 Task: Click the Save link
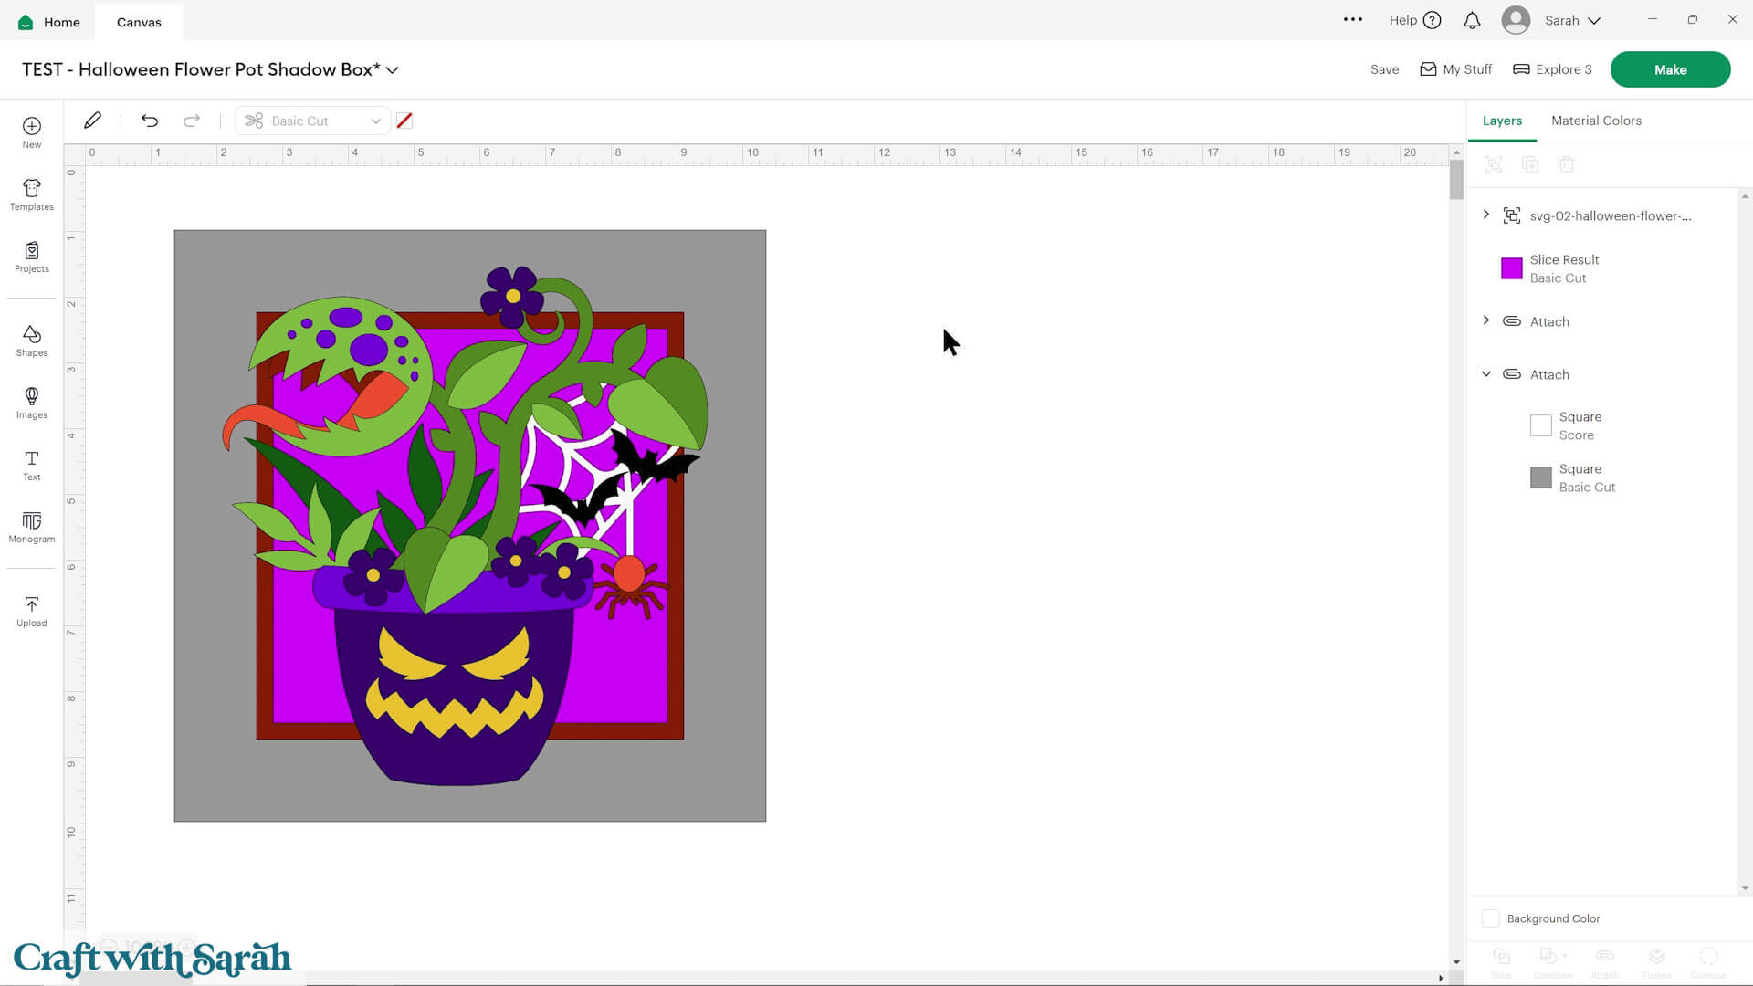[1383, 69]
